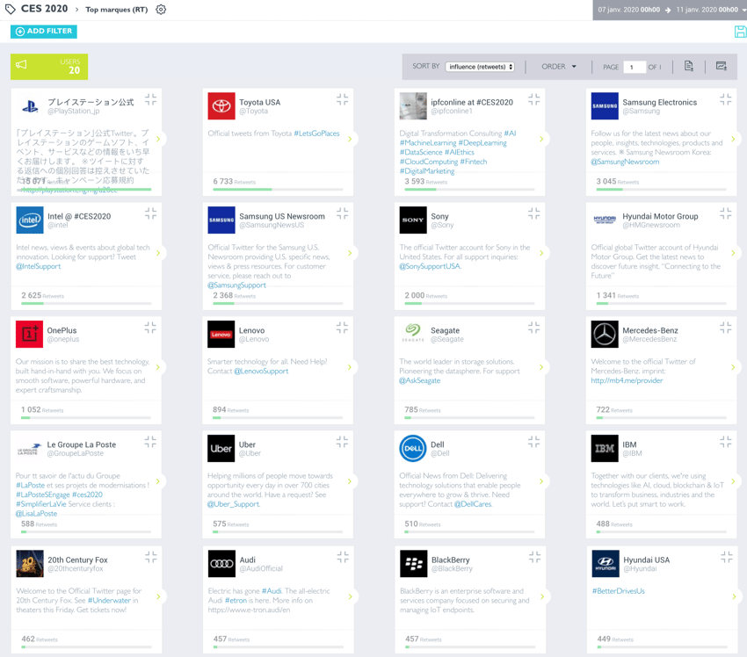Collapse the Seagate card
Viewport: 747px width, 657px height.
534,328
